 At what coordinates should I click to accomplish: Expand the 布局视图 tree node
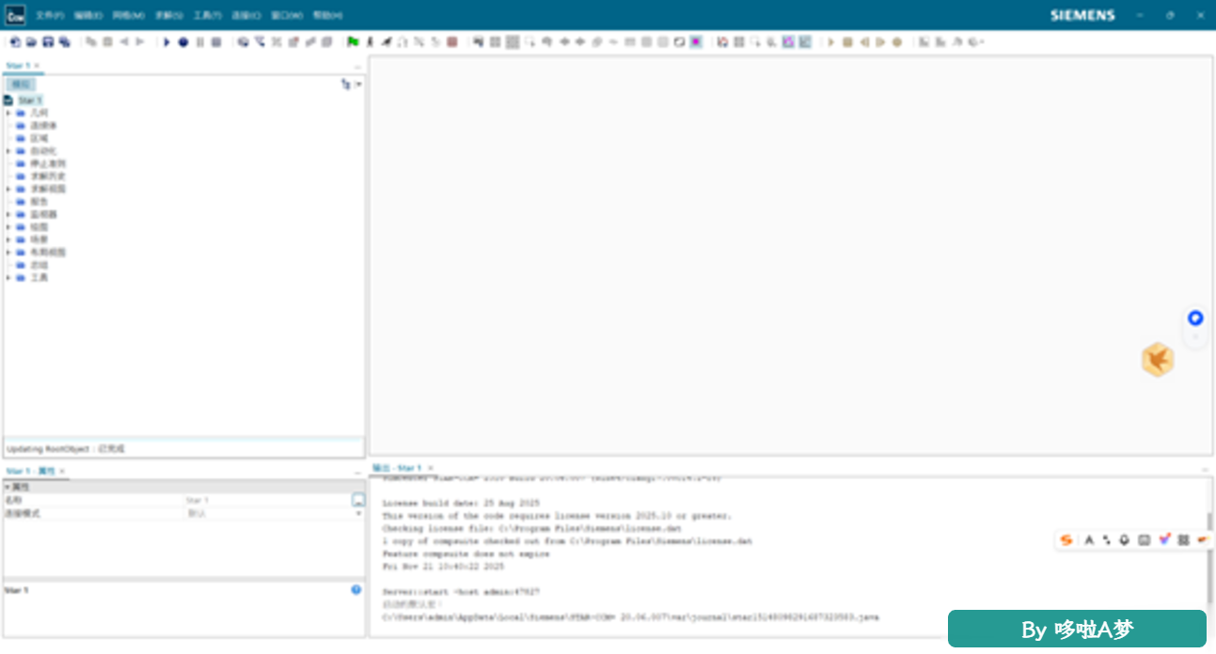8,252
